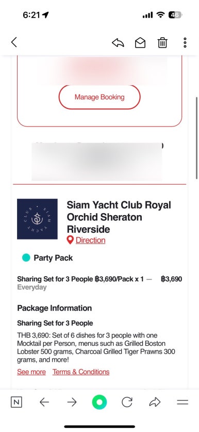Screen dimensions: 199x432
Task: Open the three-dot overflow menu
Action: (185, 43)
